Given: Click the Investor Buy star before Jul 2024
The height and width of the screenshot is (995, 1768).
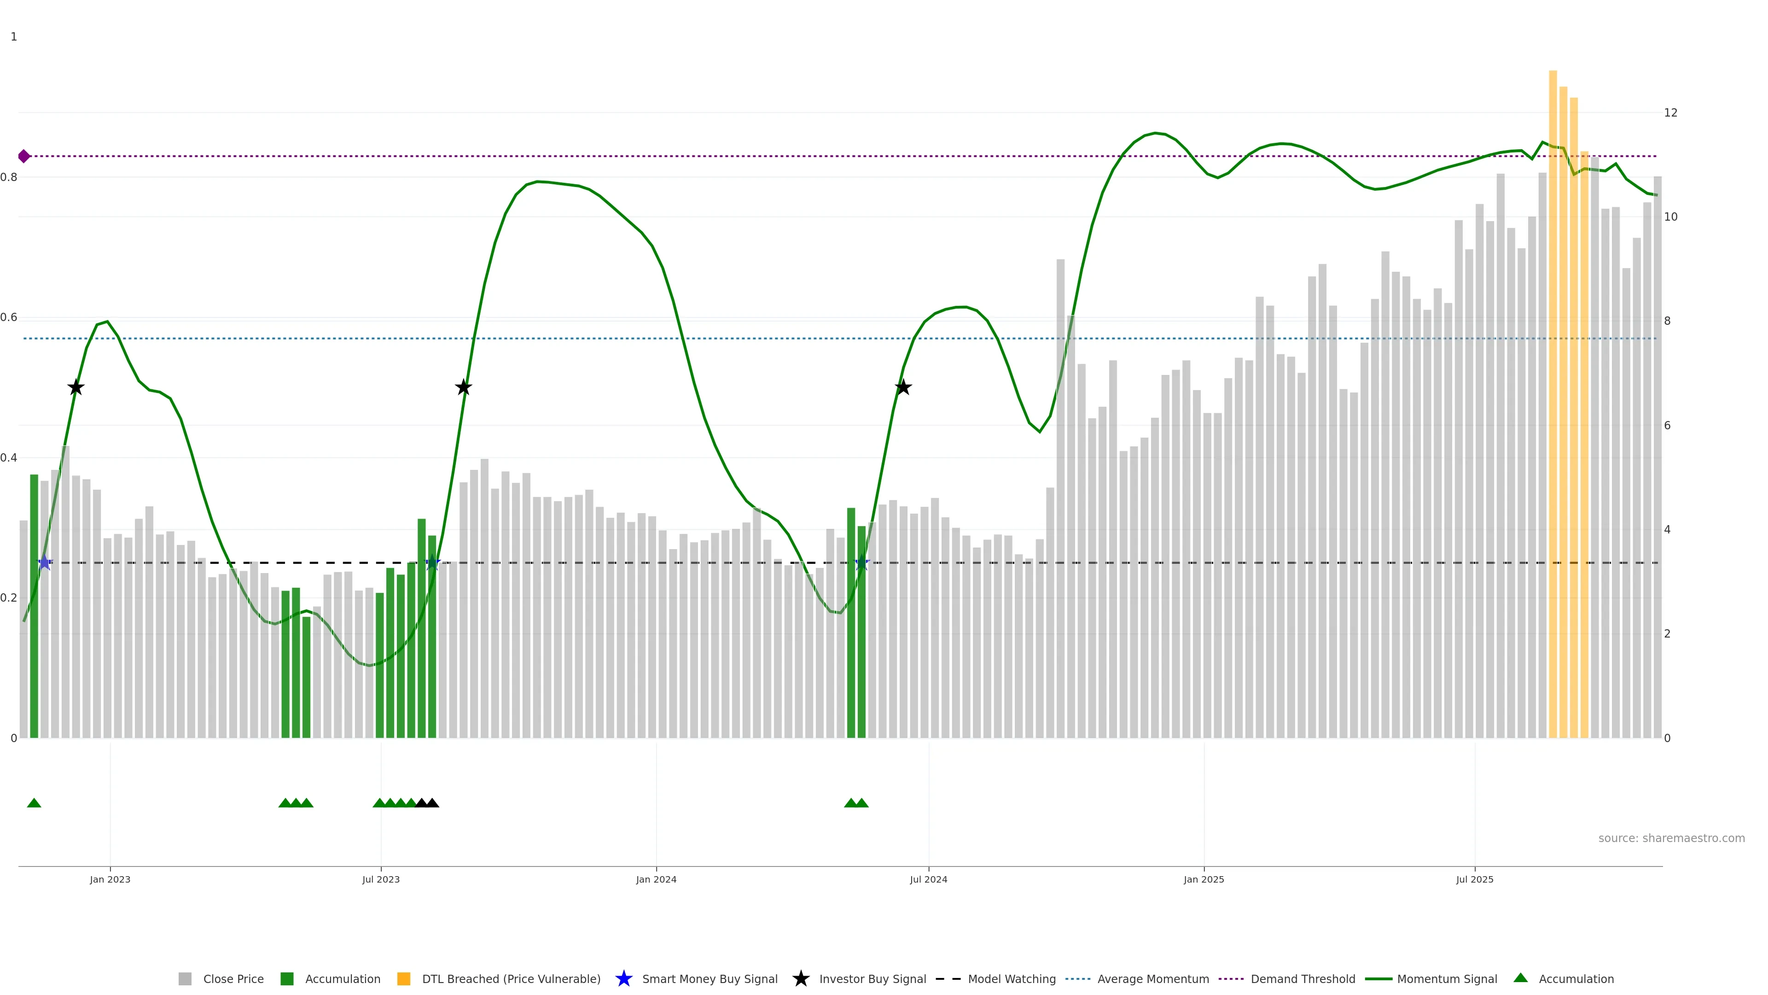Looking at the screenshot, I should pyautogui.click(x=903, y=388).
